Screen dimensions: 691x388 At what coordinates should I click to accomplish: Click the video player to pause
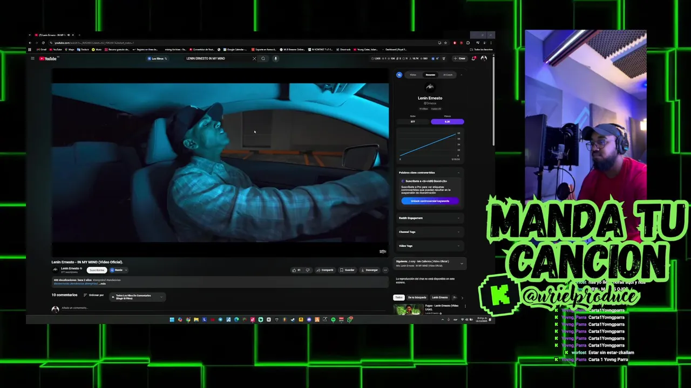(220, 162)
